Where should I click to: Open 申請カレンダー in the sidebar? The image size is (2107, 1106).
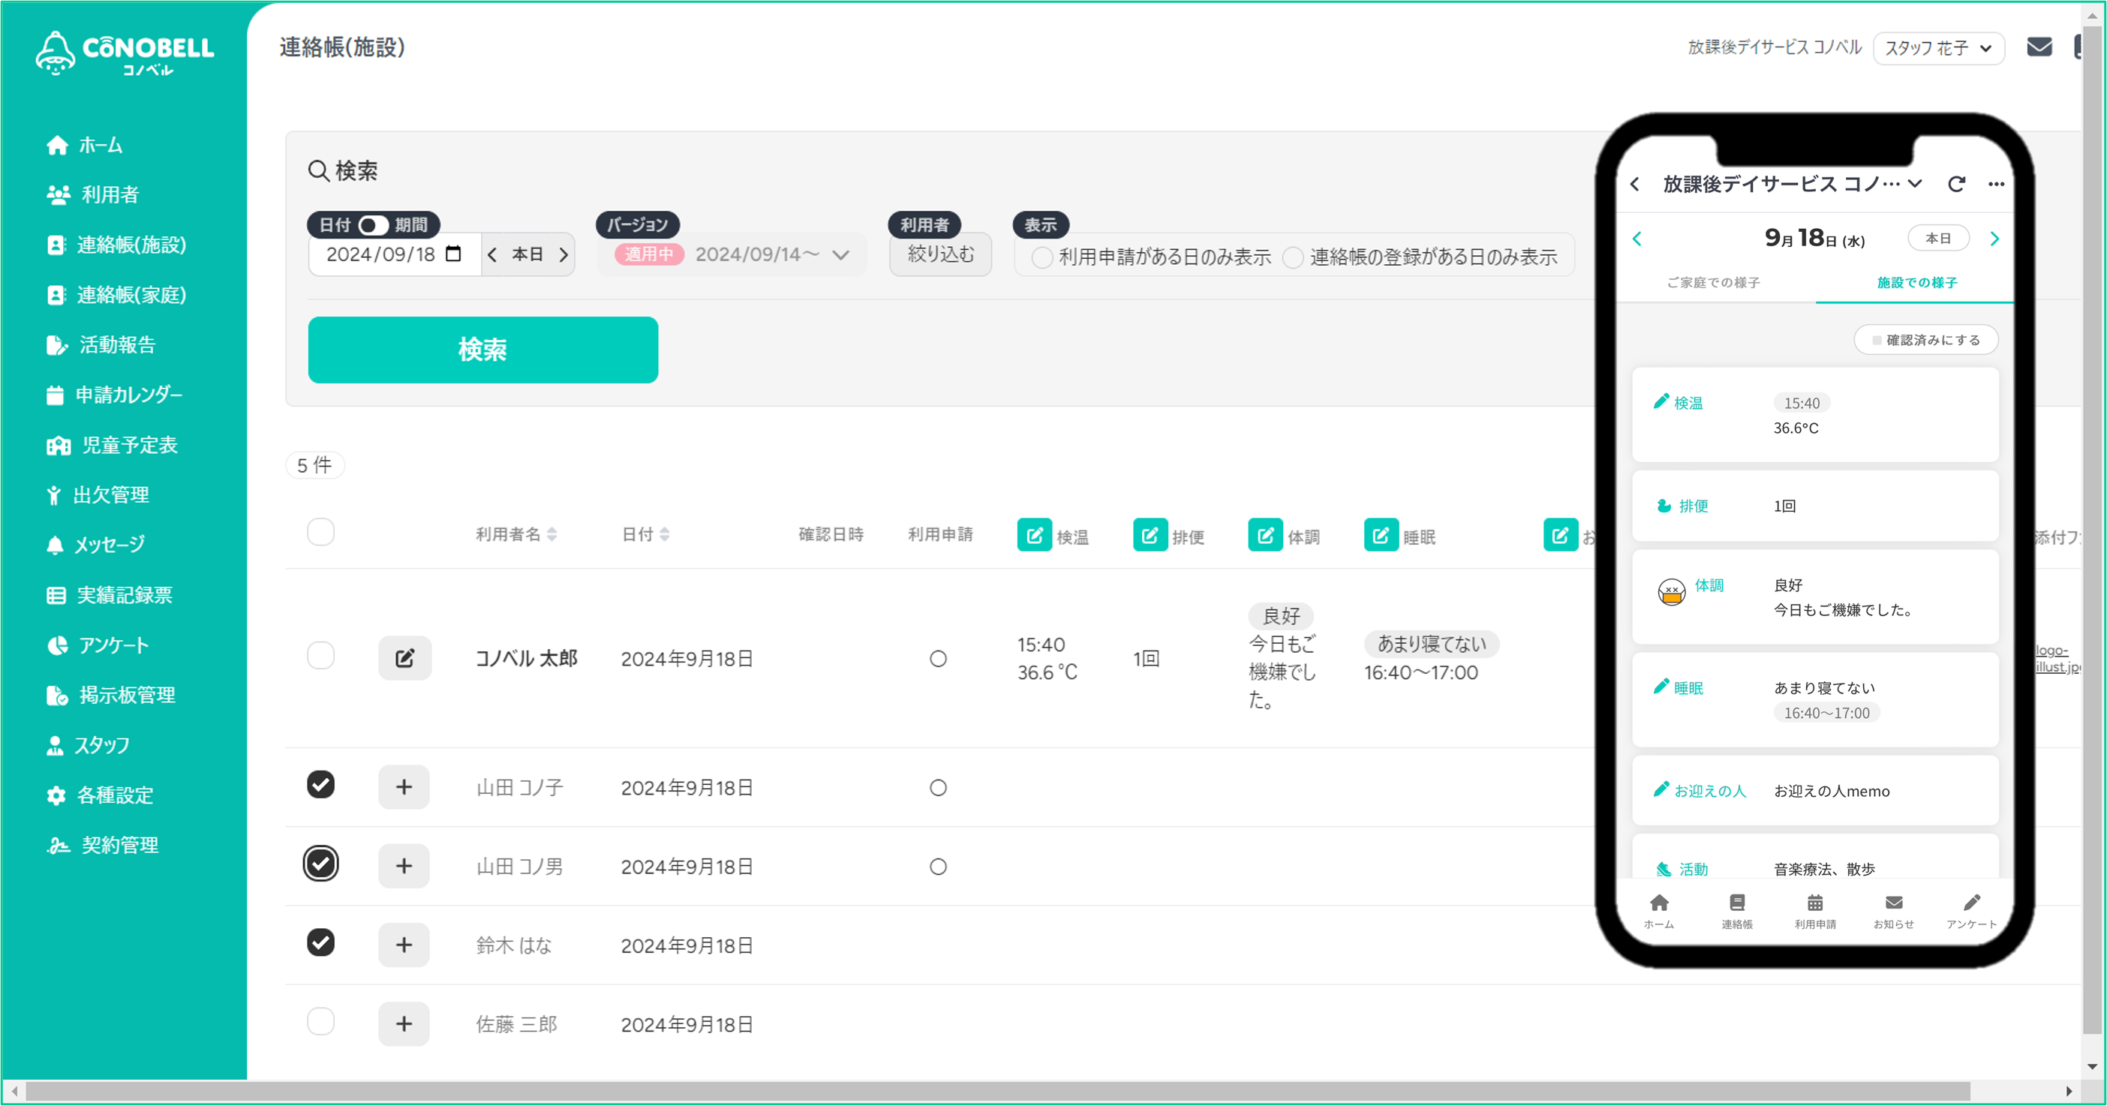coord(115,395)
